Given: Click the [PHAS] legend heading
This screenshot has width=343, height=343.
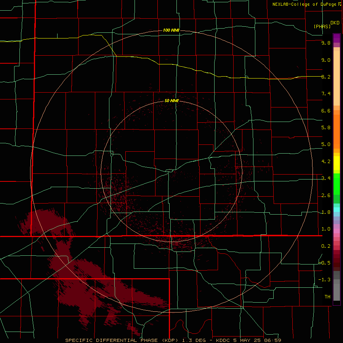Looking at the screenshot, I should tap(322, 26).
